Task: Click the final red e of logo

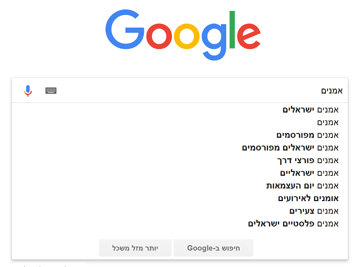Action: click(249, 36)
